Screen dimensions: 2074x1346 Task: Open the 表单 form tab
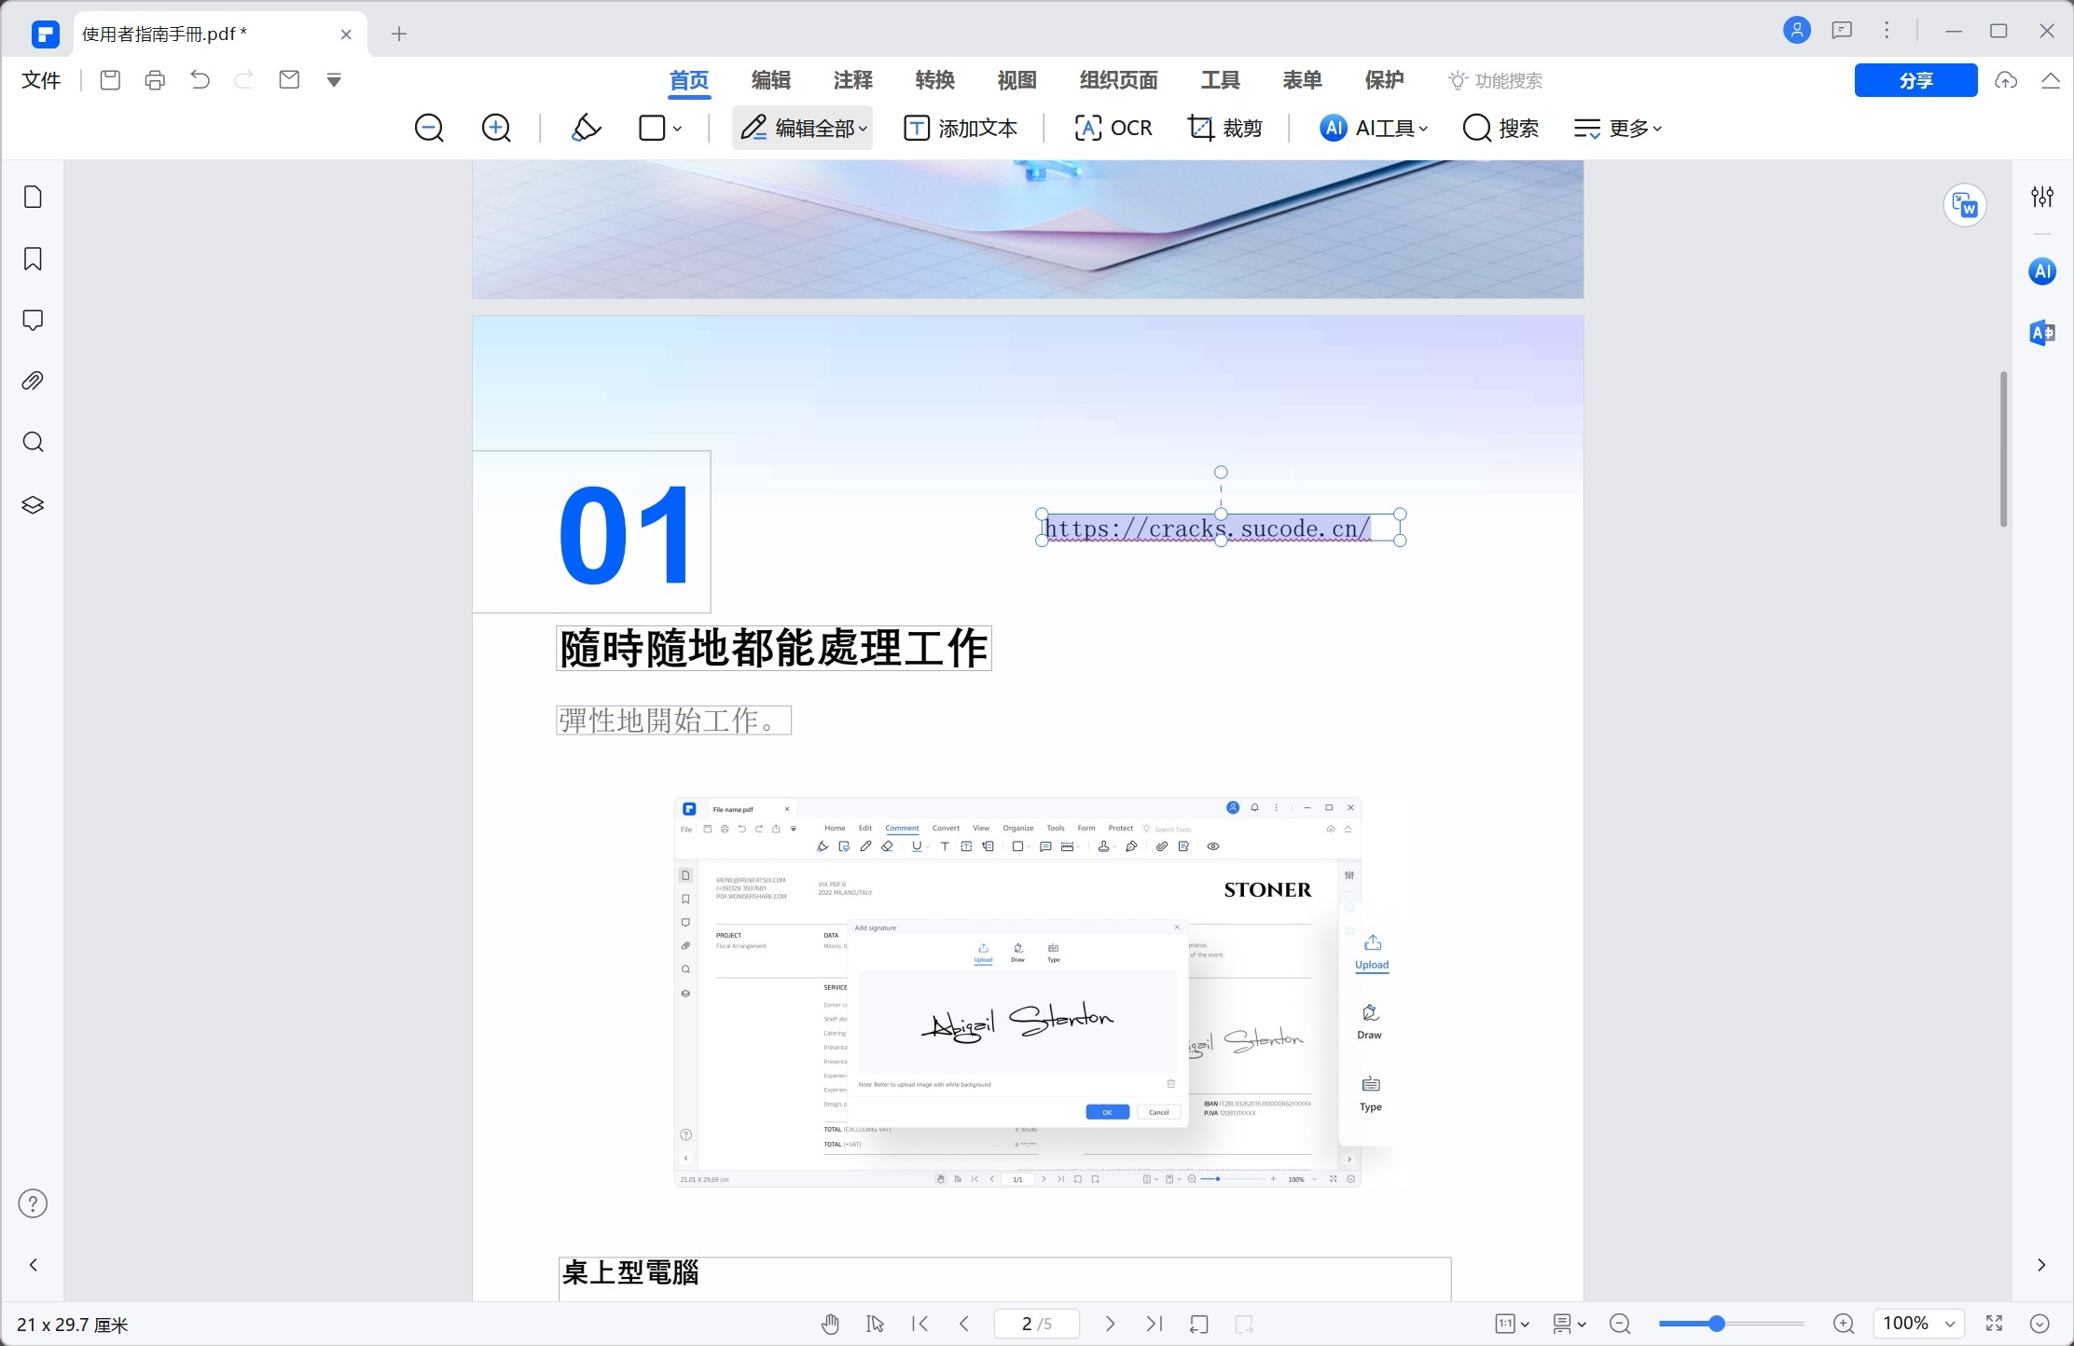pos(1303,80)
